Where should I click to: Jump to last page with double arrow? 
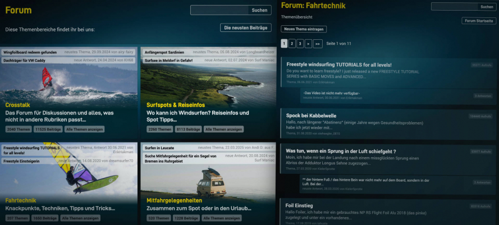pos(317,44)
